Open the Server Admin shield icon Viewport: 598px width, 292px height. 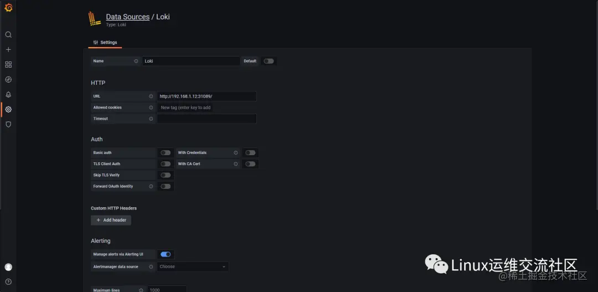point(8,125)
